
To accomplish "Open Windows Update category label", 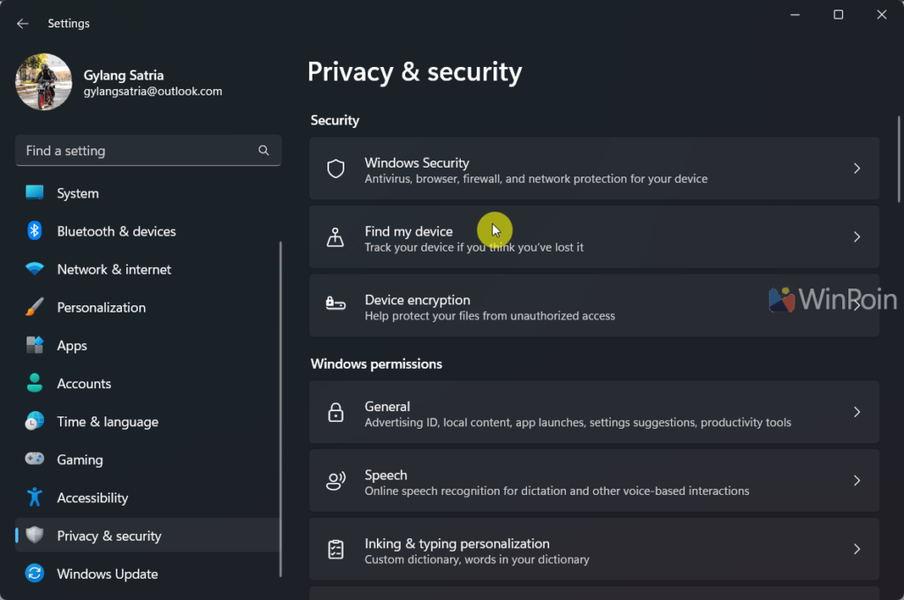I will click(x=108, y=574).
